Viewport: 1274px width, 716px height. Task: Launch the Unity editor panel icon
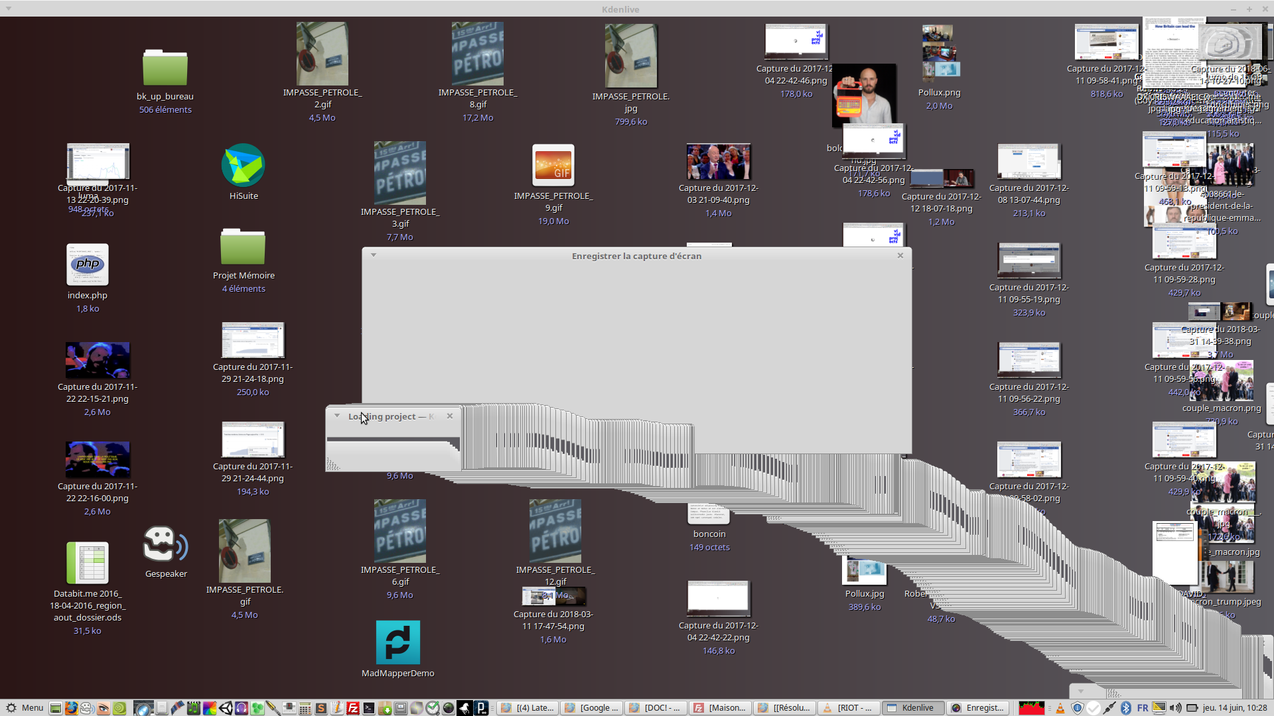coord(226,708)
